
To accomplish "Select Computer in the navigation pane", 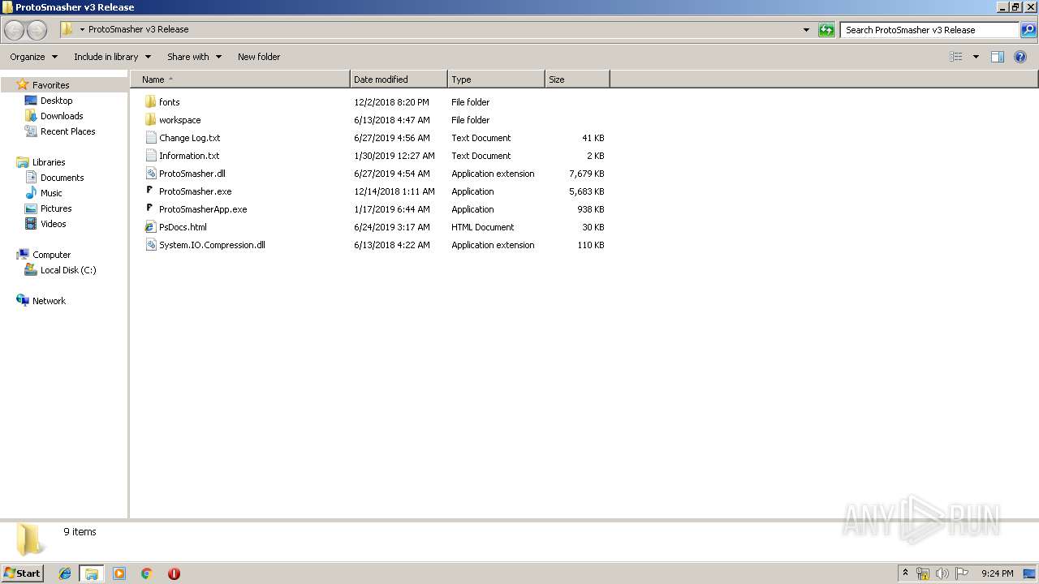I will tap(51, 255).
